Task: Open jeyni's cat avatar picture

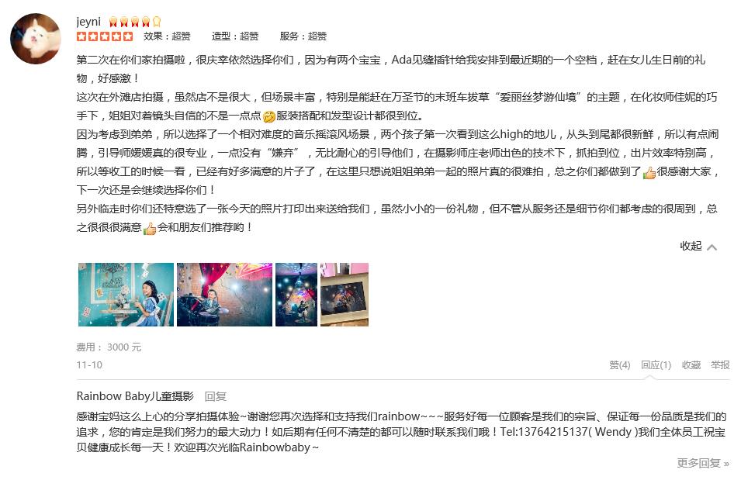Action: tap(36, 39)
